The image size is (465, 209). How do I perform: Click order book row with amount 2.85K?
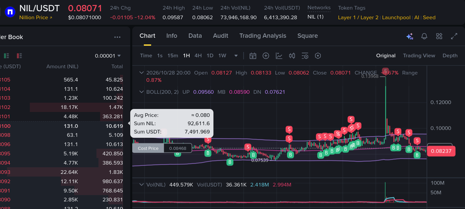62,200
